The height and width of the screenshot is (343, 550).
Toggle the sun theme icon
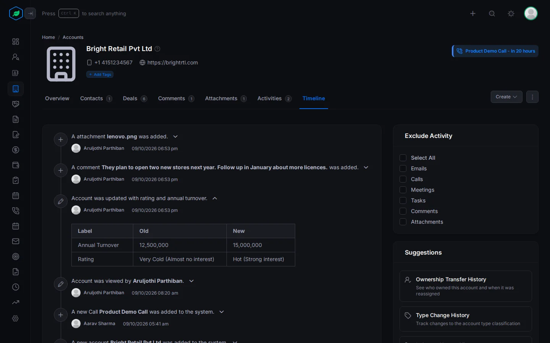pos(511,13)
